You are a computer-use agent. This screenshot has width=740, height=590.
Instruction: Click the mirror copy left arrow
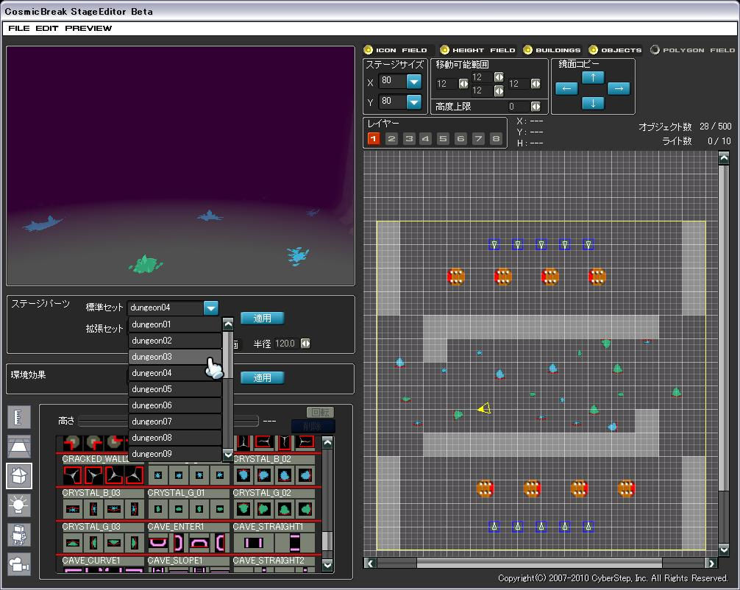(566, 89)
